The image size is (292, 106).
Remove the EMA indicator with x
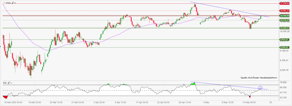point(15,3)
